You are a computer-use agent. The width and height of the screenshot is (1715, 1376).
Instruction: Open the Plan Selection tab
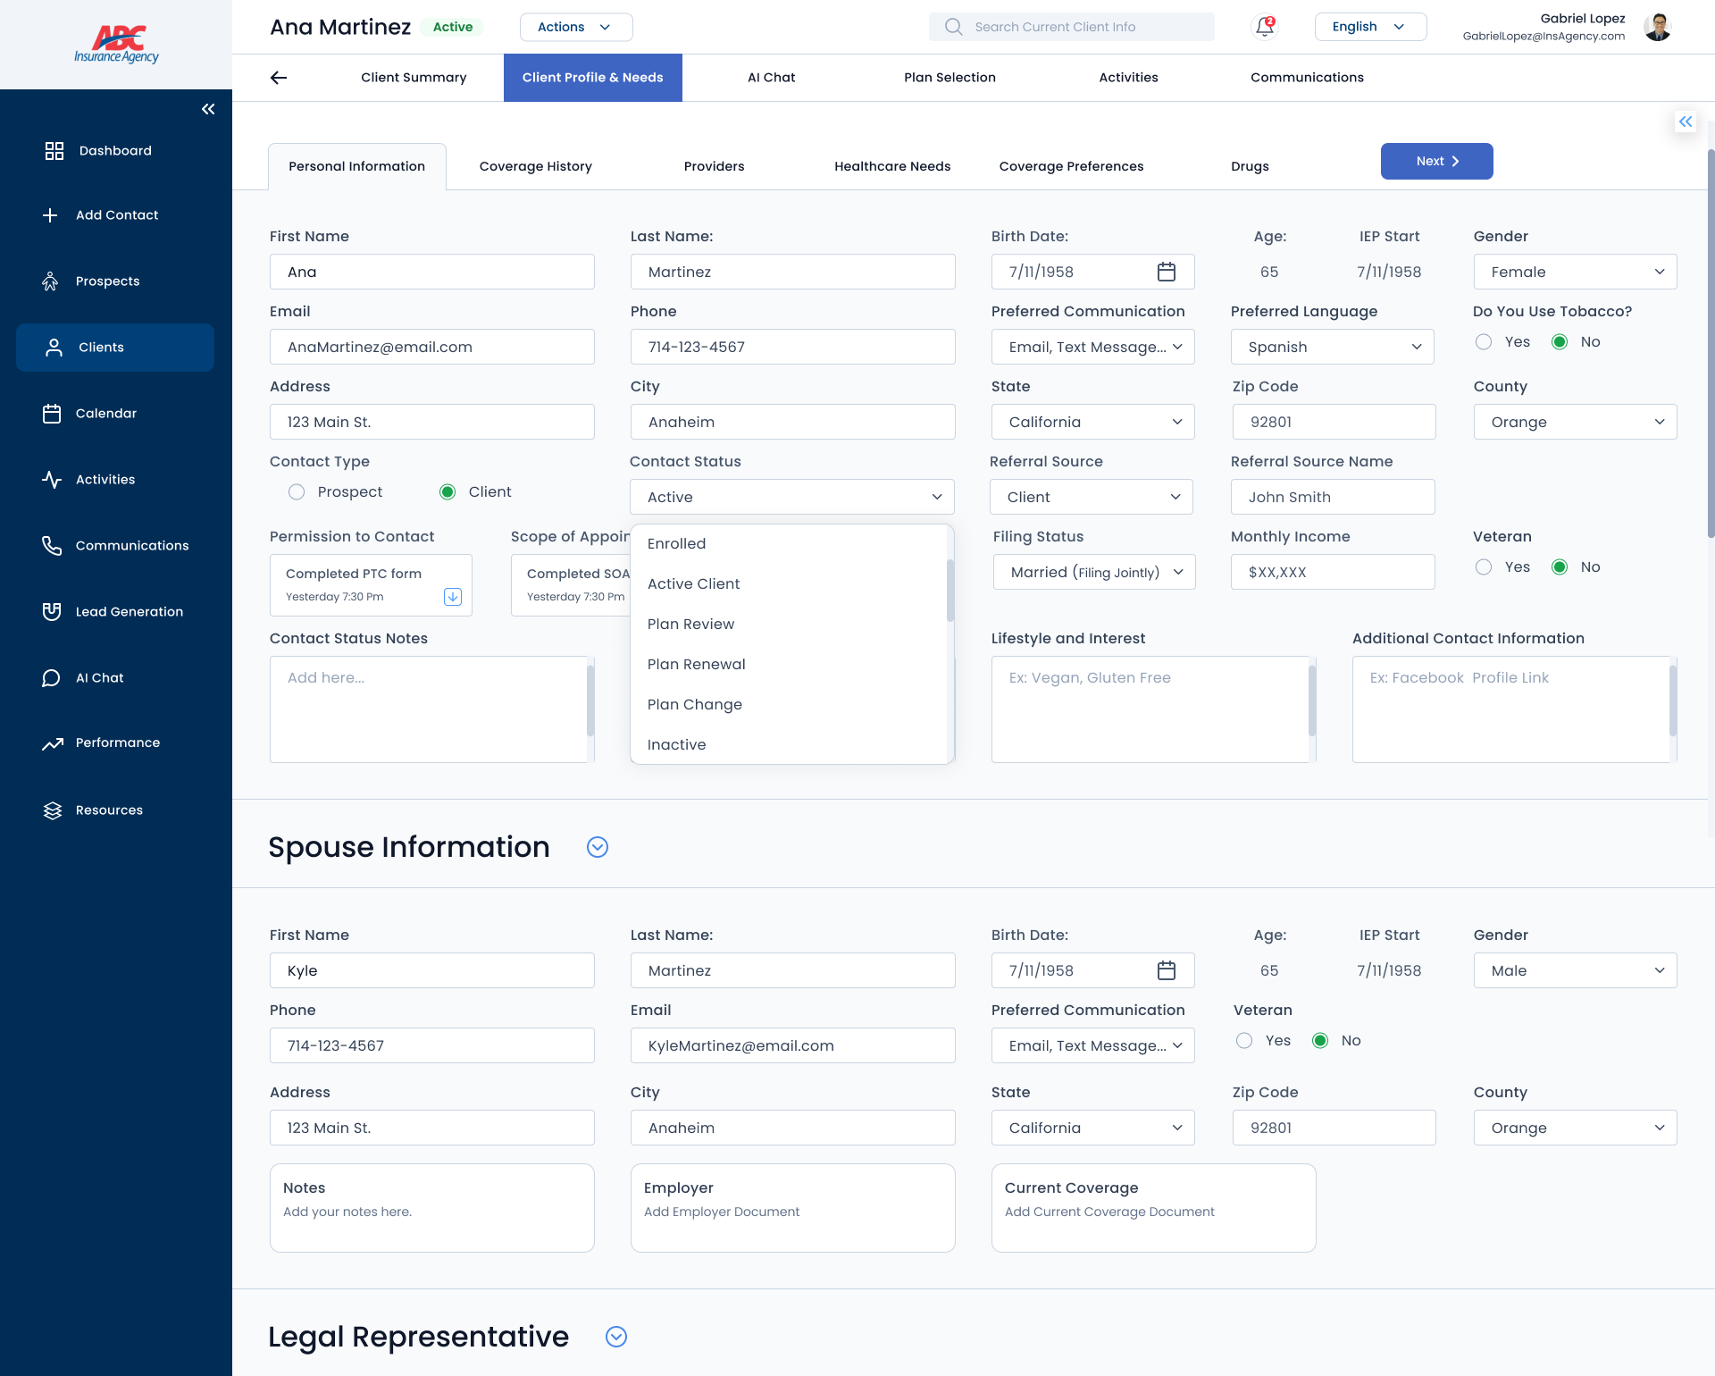[x=950, y=77]
